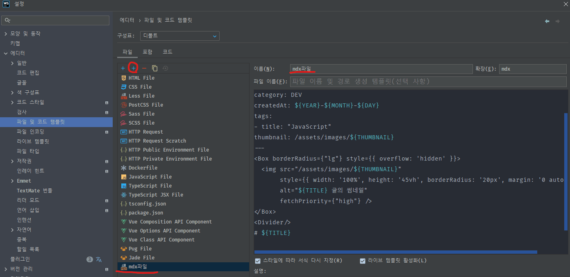Select the mdx파일 template in list
This screenshot has width=570, height=277.
pyautogui.click(x=137, y=267)
